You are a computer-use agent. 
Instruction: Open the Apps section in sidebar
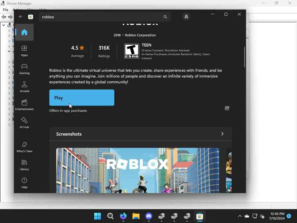click(24, 51)
